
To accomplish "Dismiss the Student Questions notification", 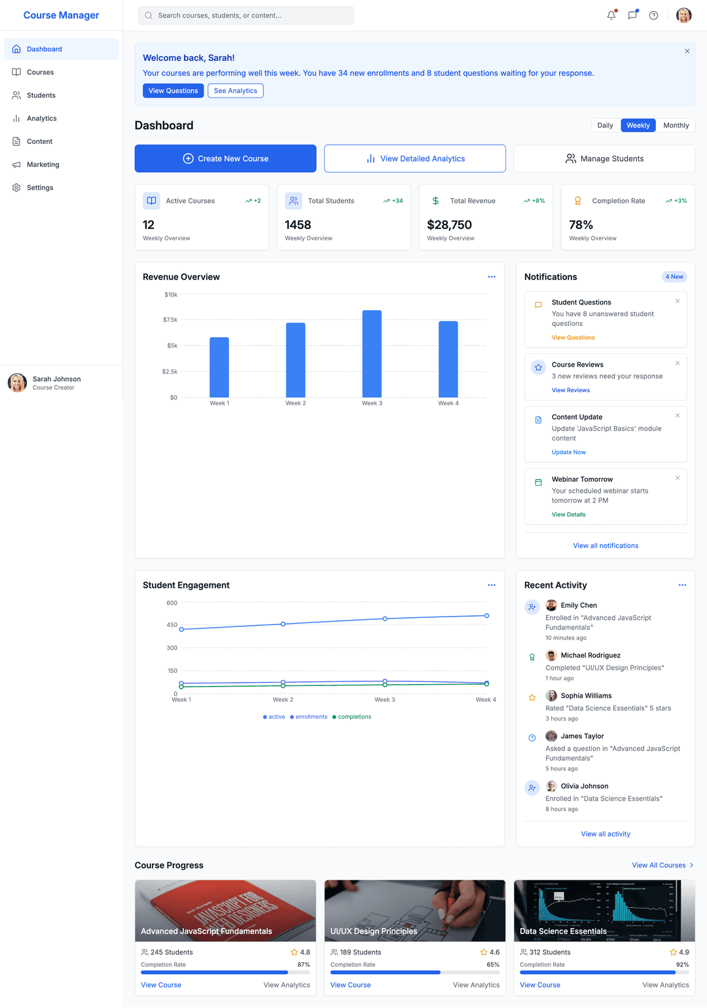I will (x=678, y=301).
